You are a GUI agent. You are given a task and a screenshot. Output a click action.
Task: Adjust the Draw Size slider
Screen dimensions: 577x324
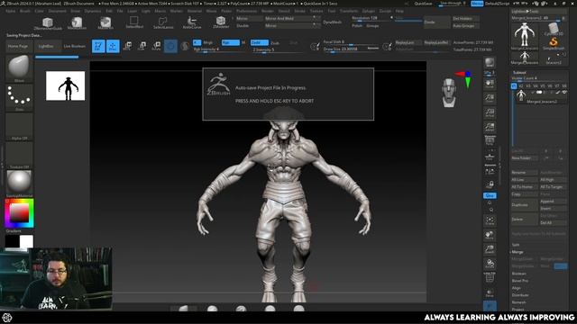[351, 49]
